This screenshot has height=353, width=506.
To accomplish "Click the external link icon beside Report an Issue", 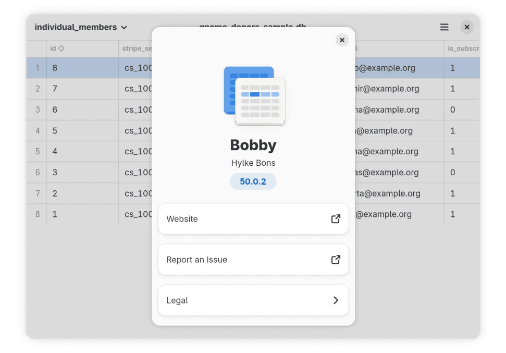I will click(336, 260).
